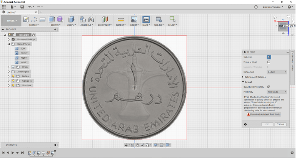Click Cancel in 3D Print dialog
Image resolution: width=297 pixels, height=158 pixels.
pos(280,124)
